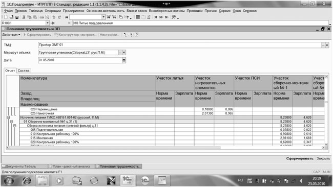Click the M+ memory add icon
Screen dimensions: 333x189
[161, 17]
